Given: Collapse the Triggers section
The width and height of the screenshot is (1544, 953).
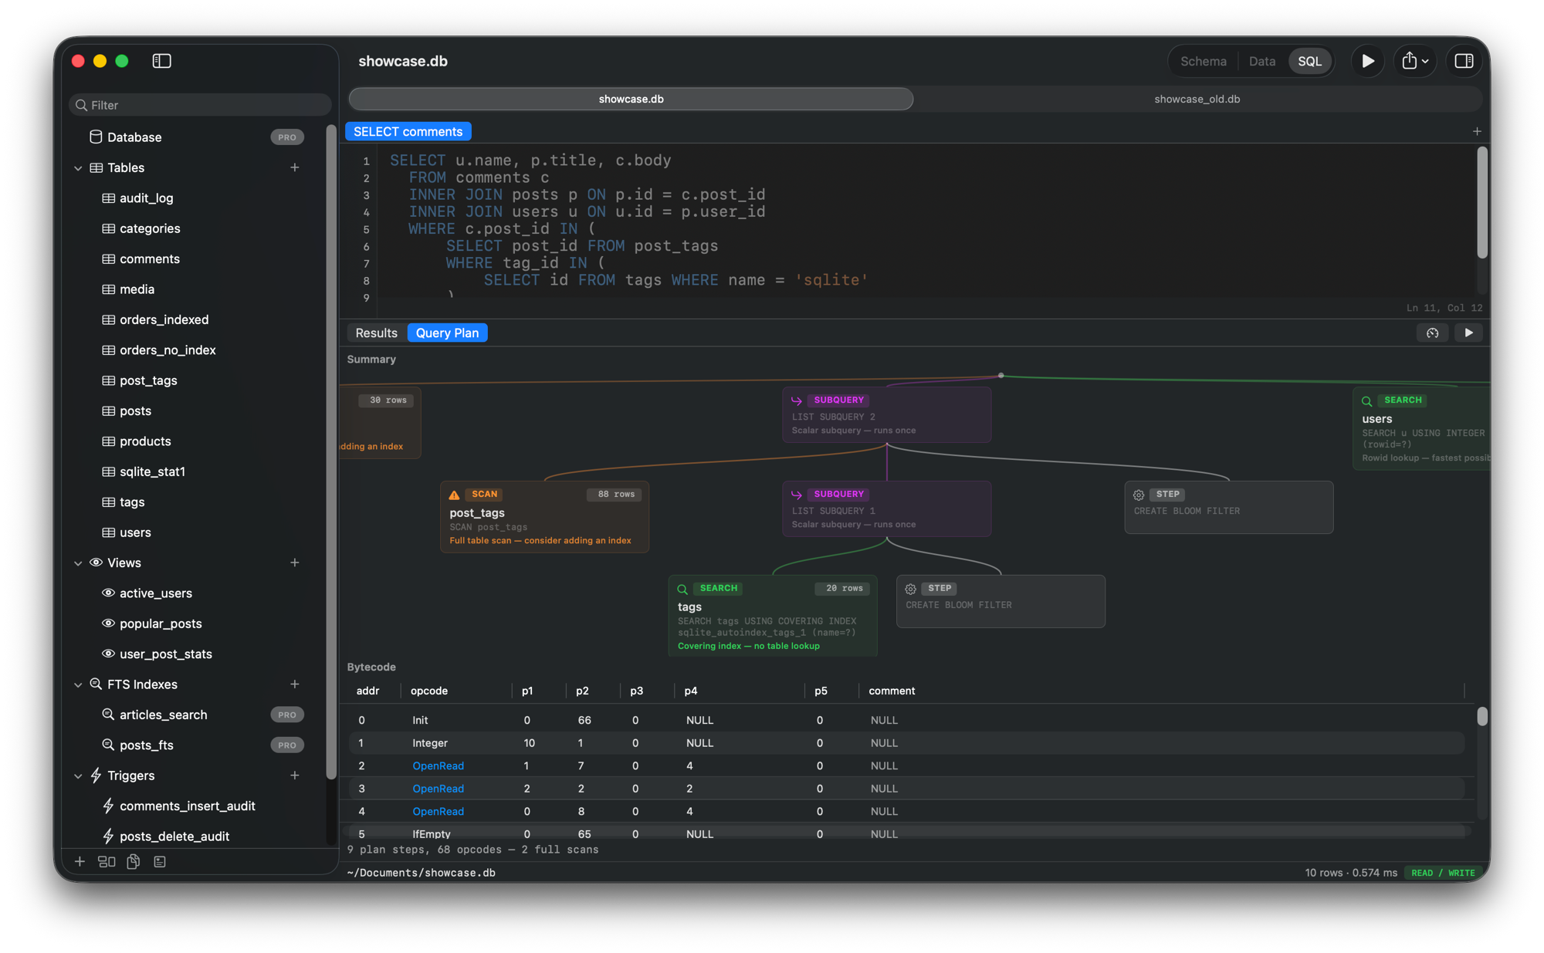Looking at the screenshot, I should click(78, 776).
